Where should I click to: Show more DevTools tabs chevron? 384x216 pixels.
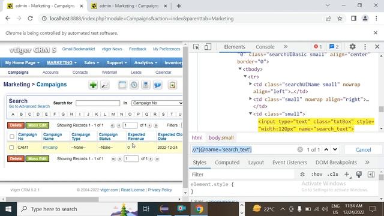pos(286,47)
